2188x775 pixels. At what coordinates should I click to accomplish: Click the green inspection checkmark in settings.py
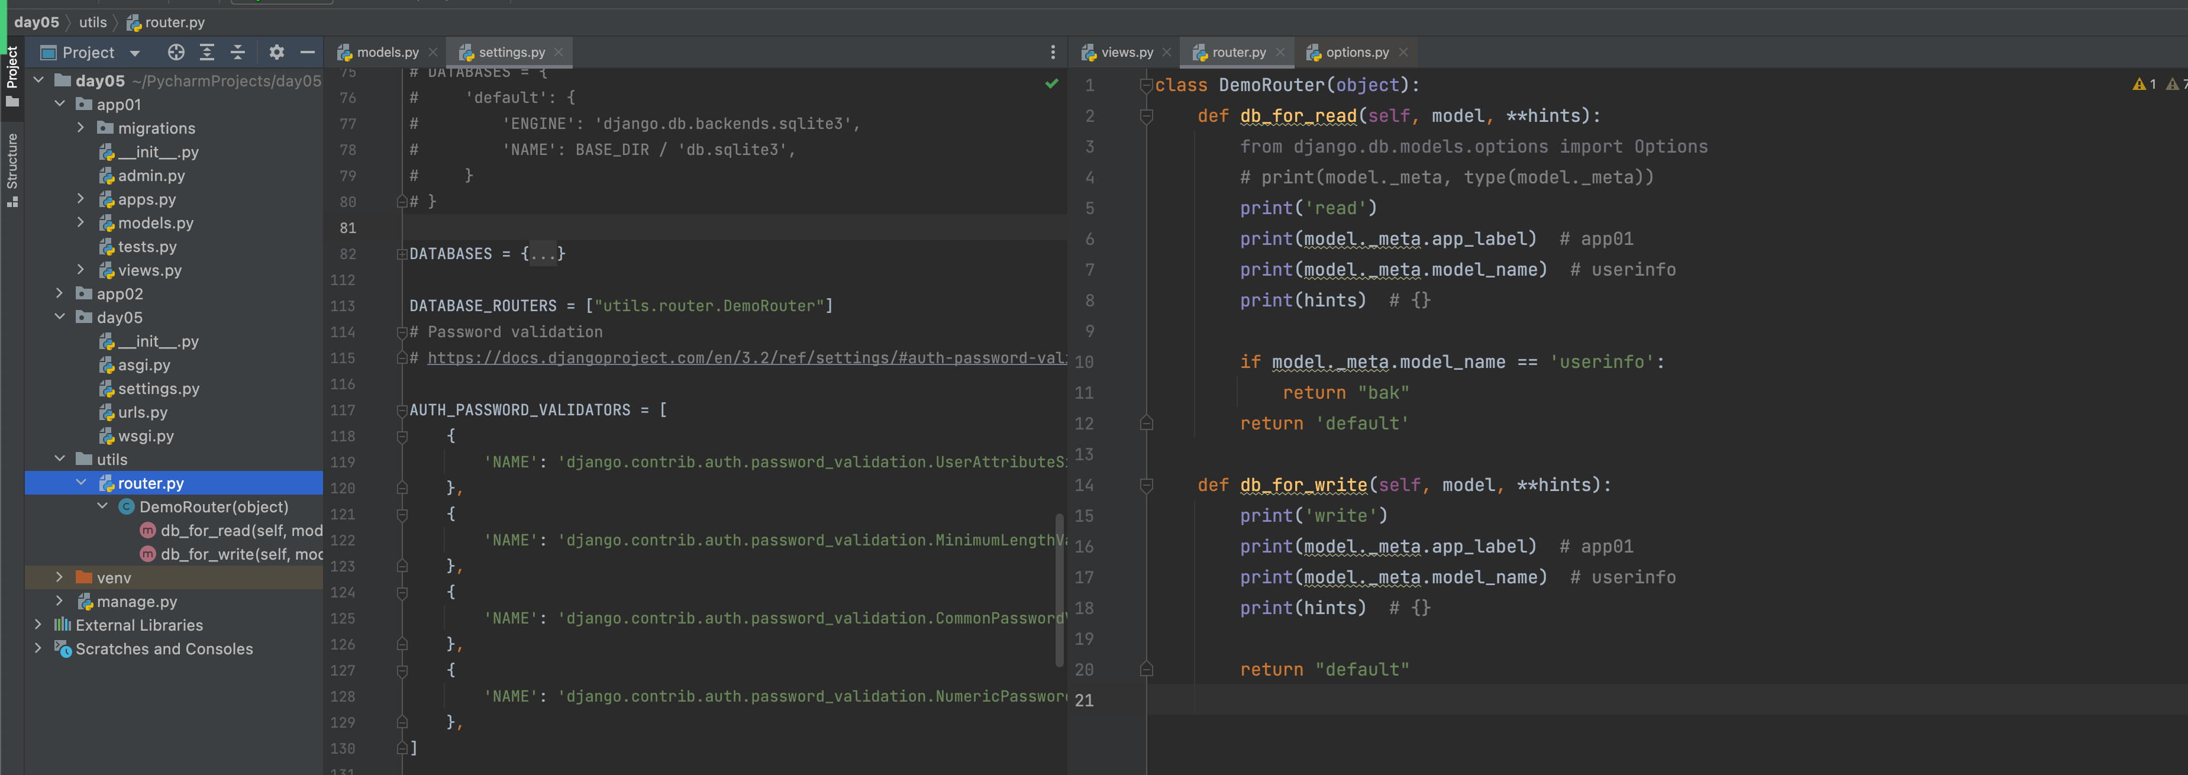(1051, 83)
